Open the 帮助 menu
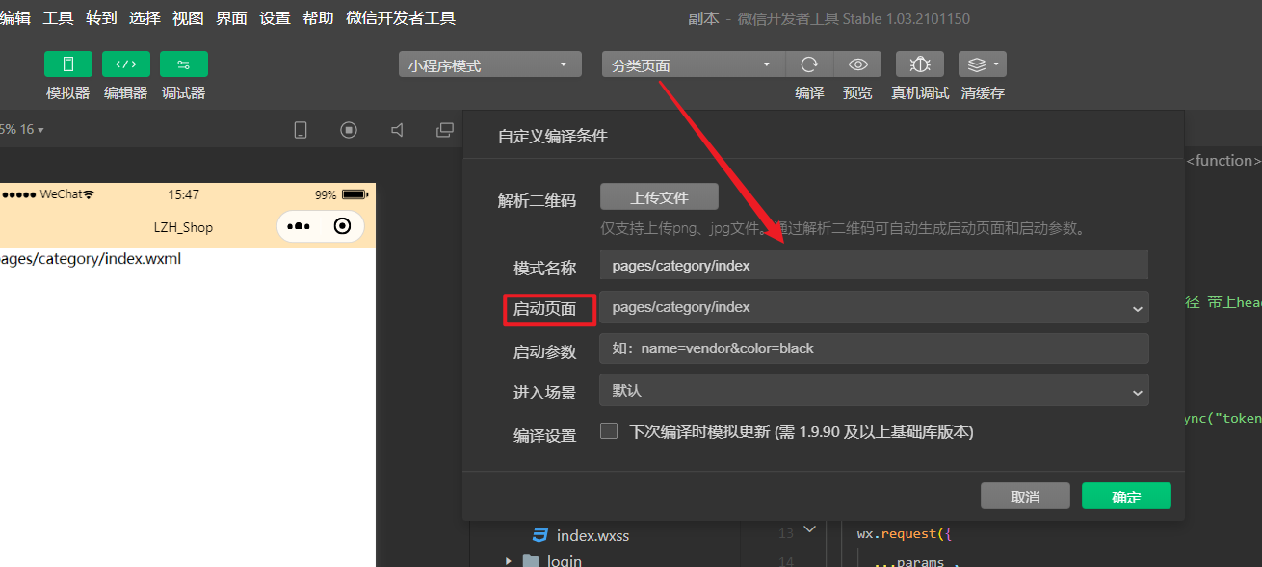 click(318, 18)
